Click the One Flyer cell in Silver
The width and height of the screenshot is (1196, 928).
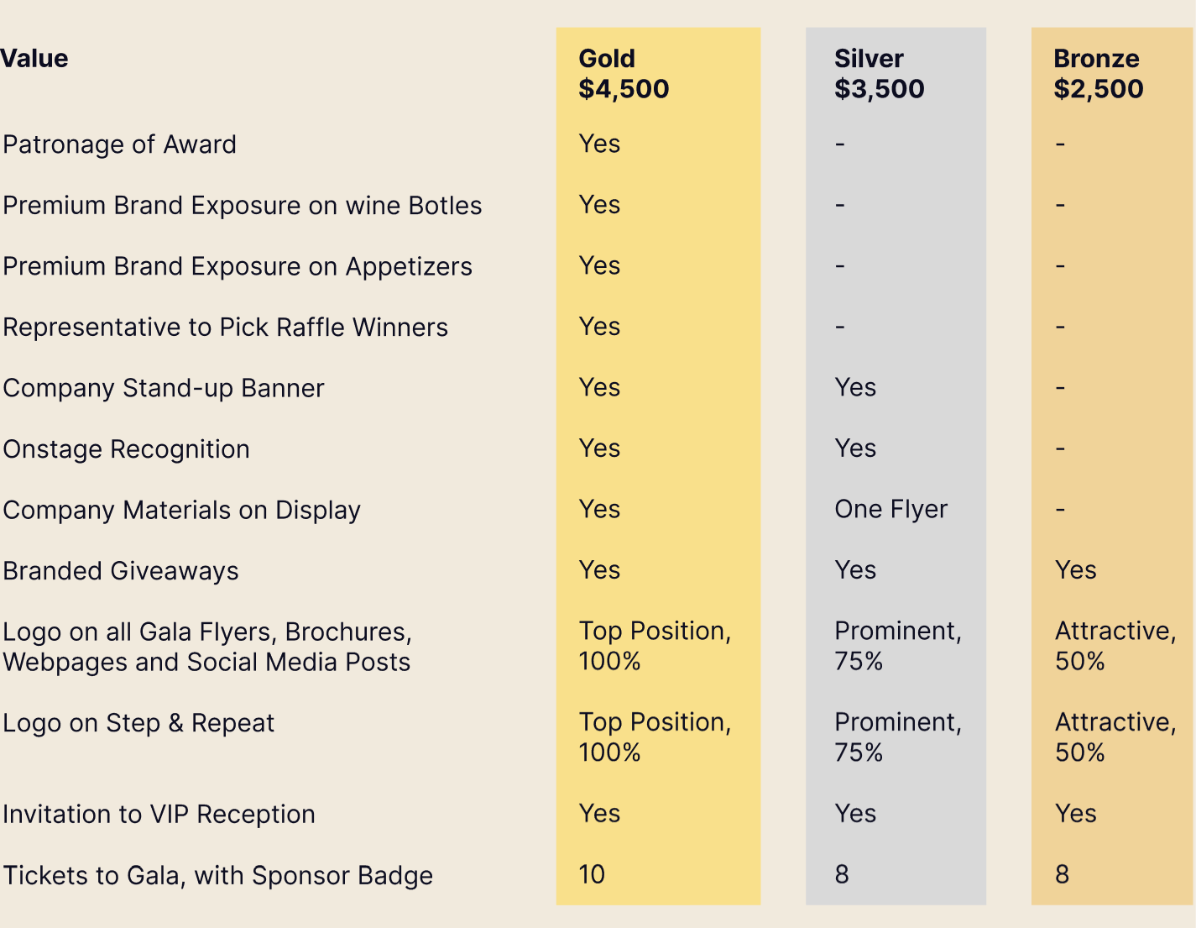click(890, 509)
